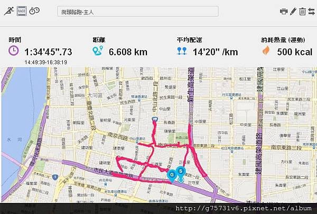Click the route marker near 中山北路二段

pos(155,119)
